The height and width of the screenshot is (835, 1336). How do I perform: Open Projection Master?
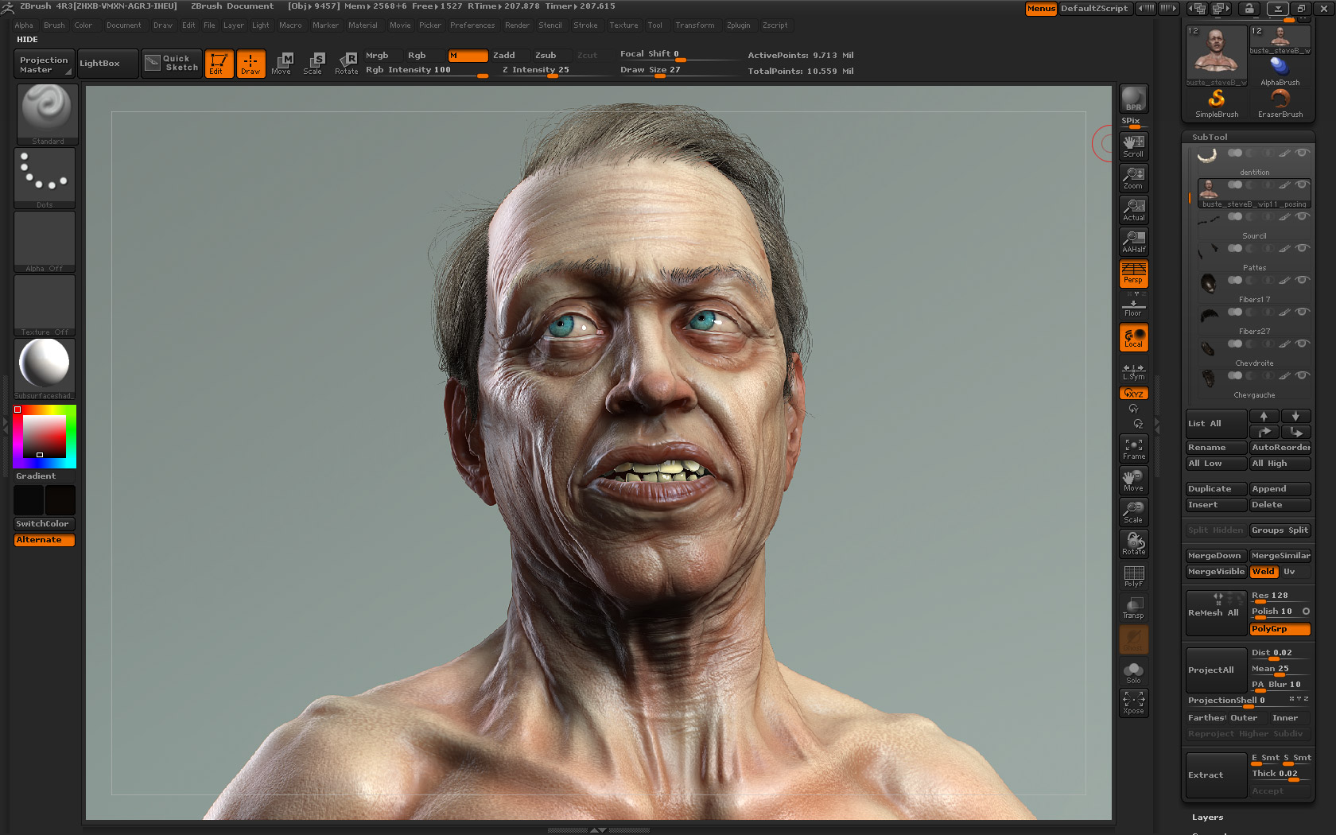coord(45,64)
